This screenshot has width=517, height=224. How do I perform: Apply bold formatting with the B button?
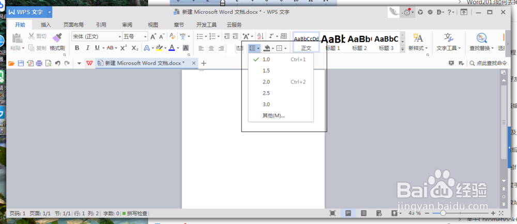[77, 48]
